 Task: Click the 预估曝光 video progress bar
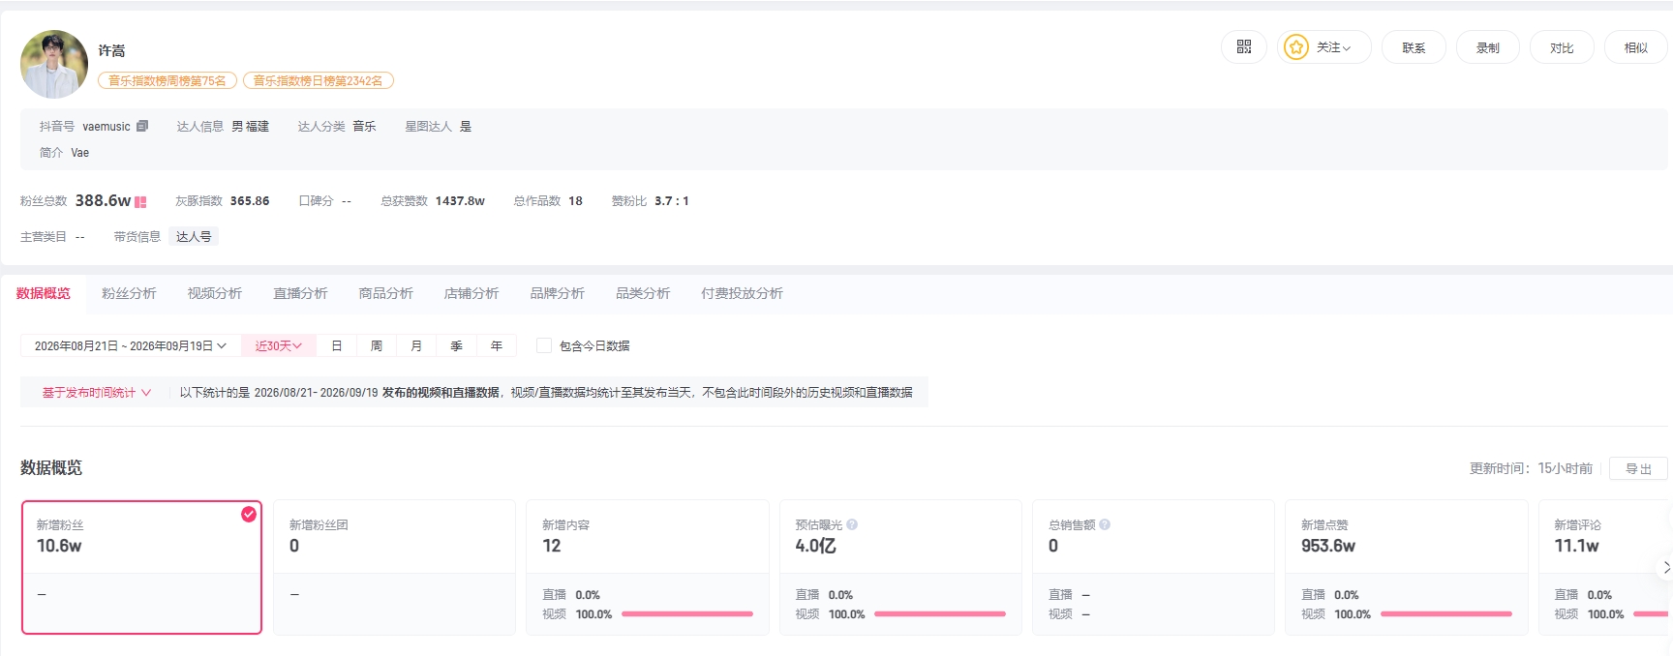(940, 613)
